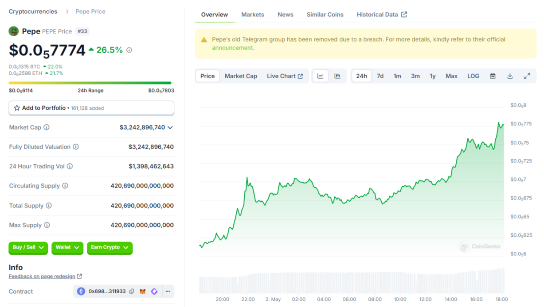Download the chart data
The height and width of the screenshot is (307, 544).
(510, 76)
